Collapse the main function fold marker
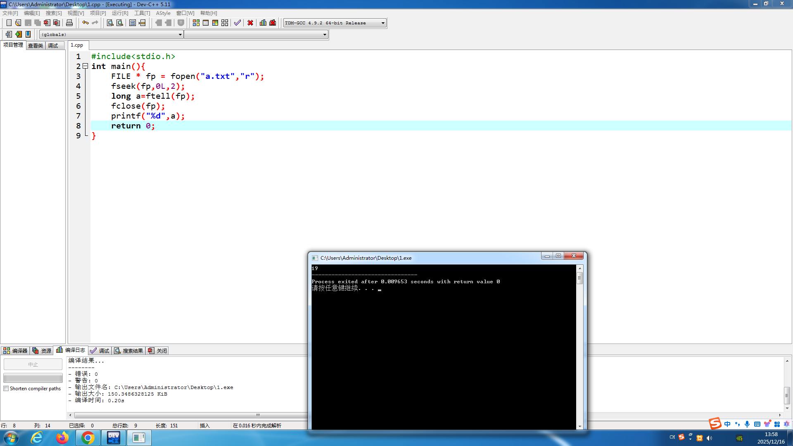The height and width of the screenshot is (446, 793). (x=85, y=66)
